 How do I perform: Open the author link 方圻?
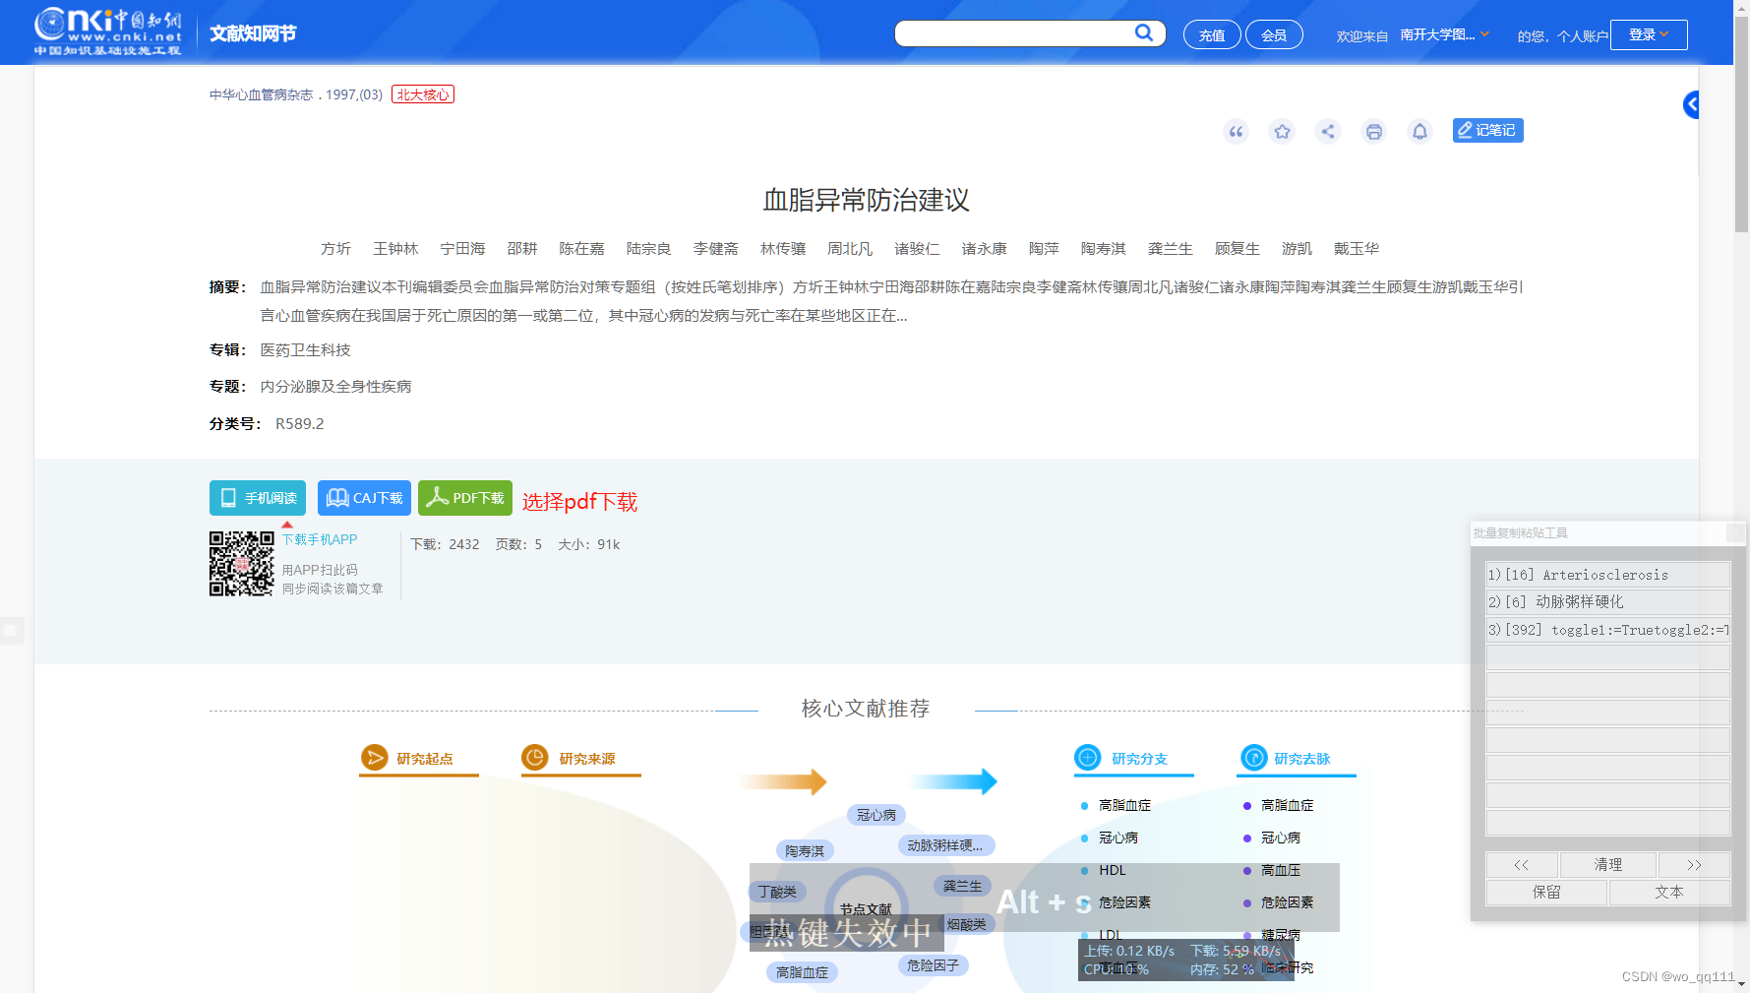point(335,248)
